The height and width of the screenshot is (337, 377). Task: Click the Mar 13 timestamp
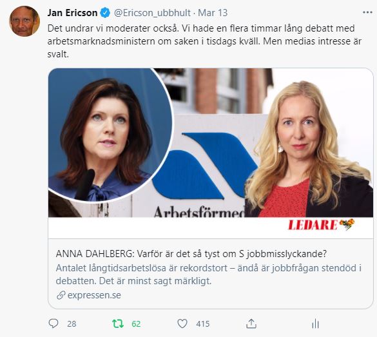click(x=213, y=13)
